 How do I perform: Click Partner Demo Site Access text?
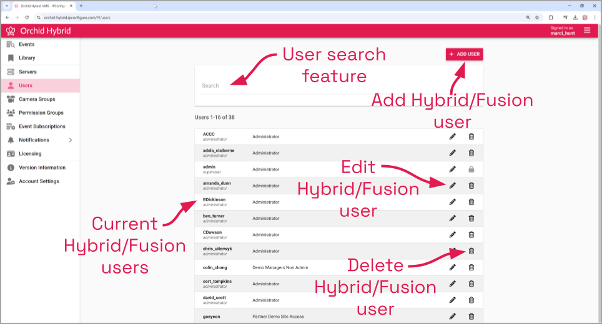click(x=278, y=317)
